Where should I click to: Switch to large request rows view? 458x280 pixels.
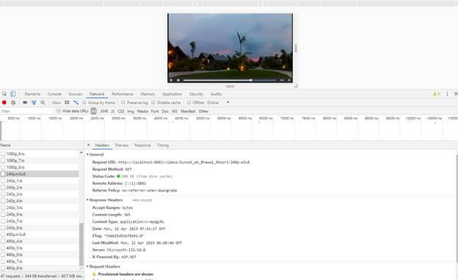pos(67,103)
